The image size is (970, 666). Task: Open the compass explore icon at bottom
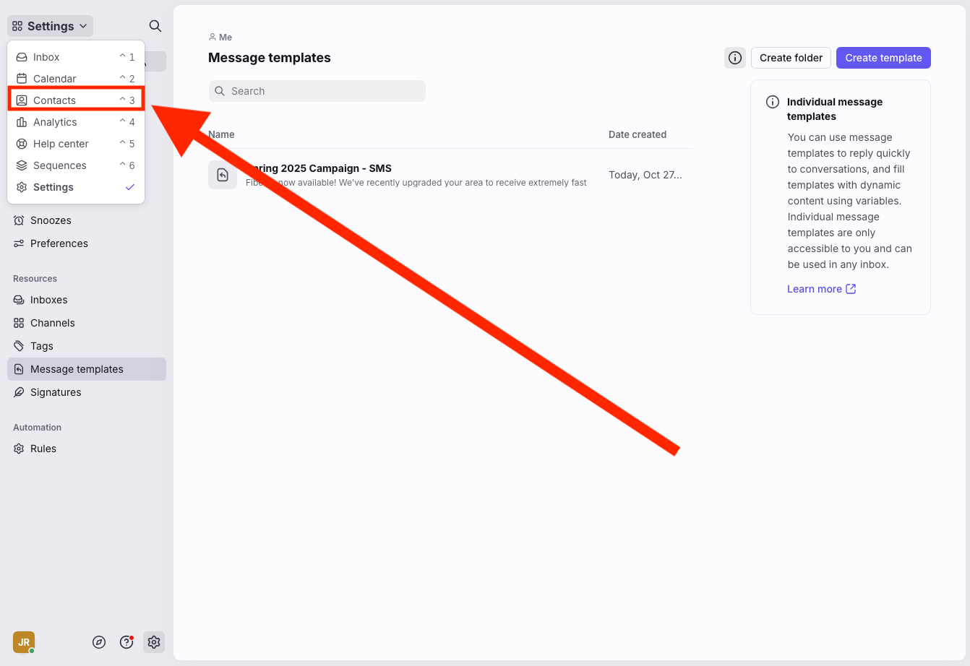pyautogui.click(x=99, y=642)
